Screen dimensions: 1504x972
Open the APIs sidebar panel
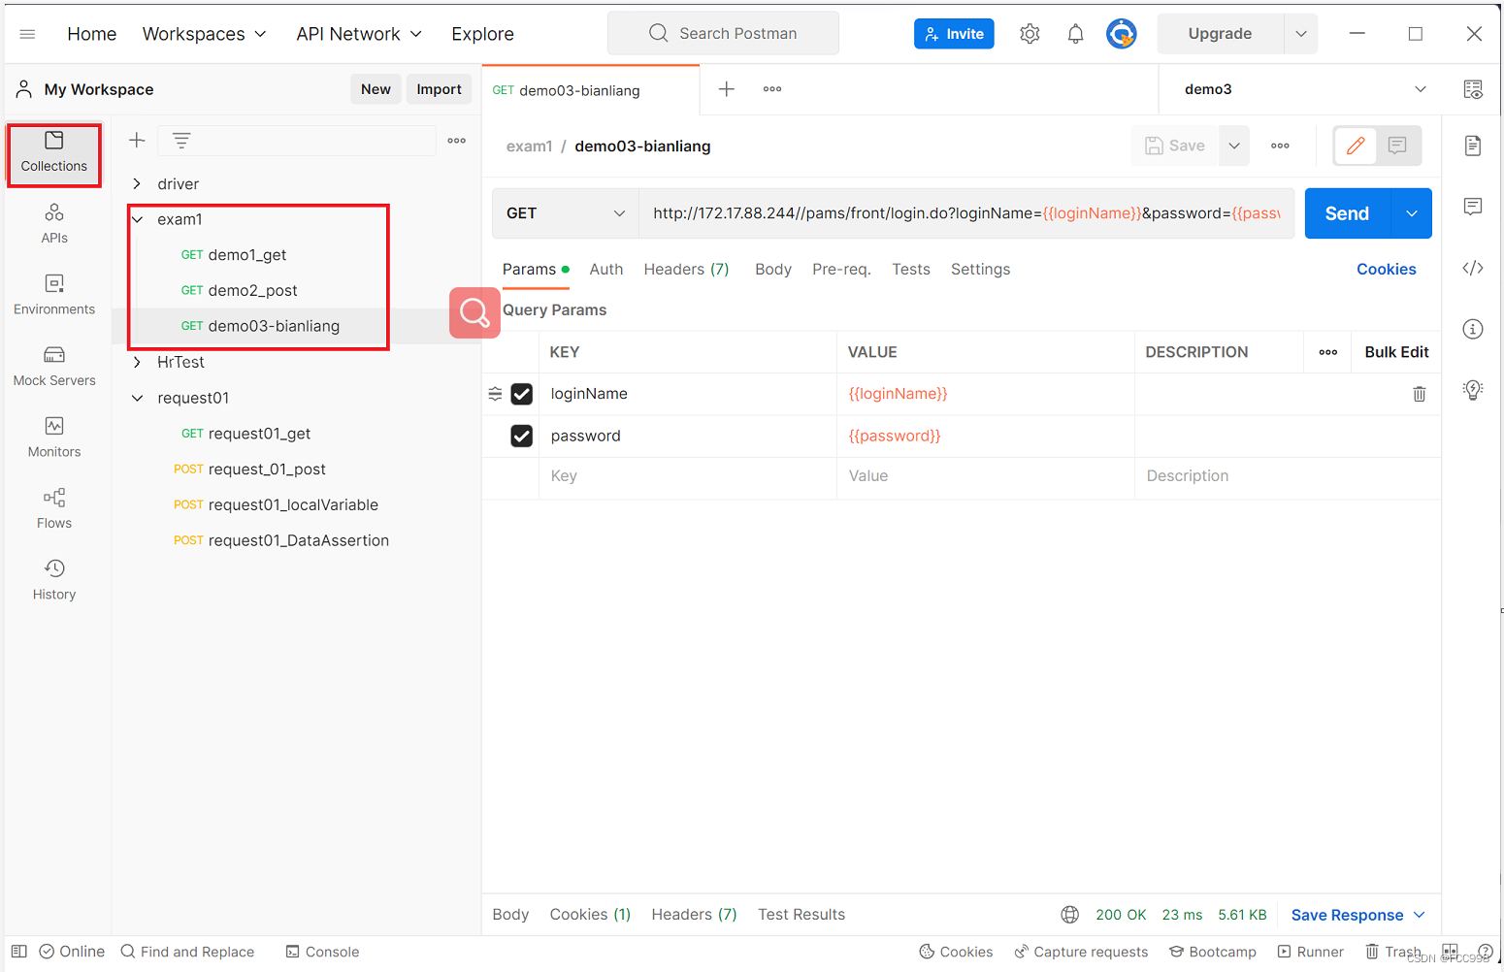pos(54,224)
